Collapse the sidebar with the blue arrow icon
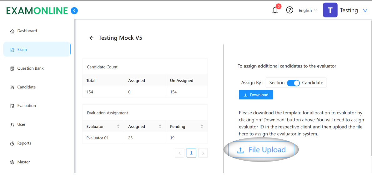 click(74, 11)
